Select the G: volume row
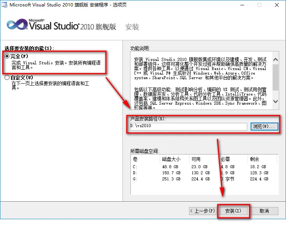Screen dimensions: 286x231 click(x=205, y=179)
